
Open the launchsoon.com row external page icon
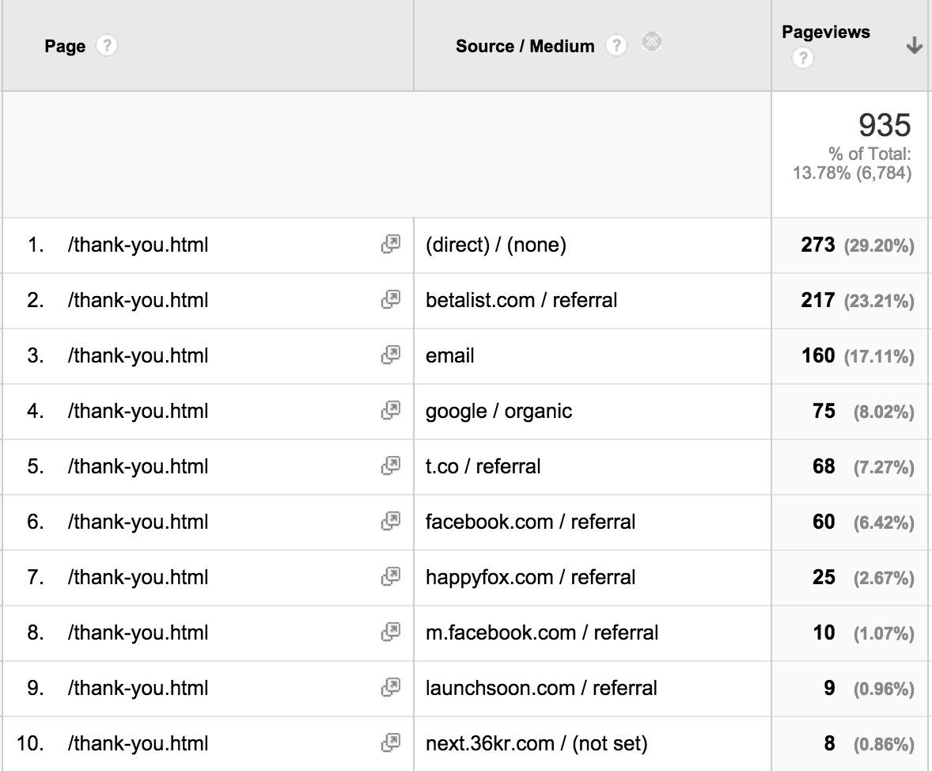[x=390, y=689]
